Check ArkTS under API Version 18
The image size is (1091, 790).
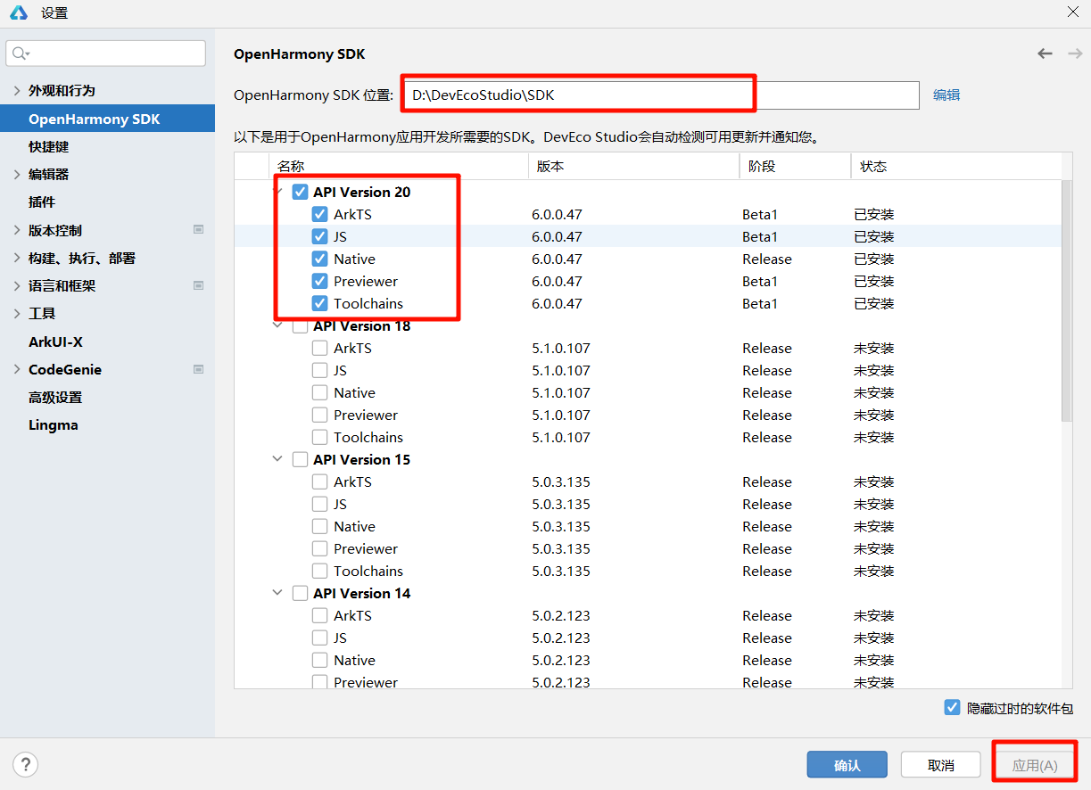coord(319,348)
